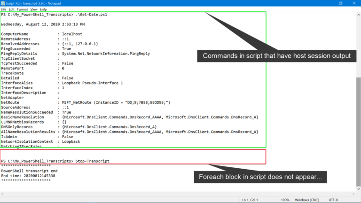Click the 'TraceRoute' property line

click(x=31, y=73)
